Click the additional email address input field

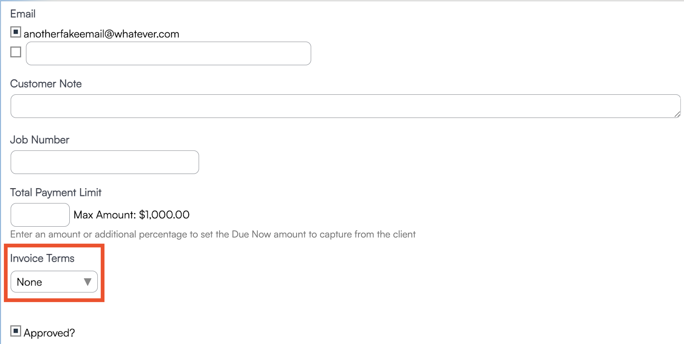[168, 53]
